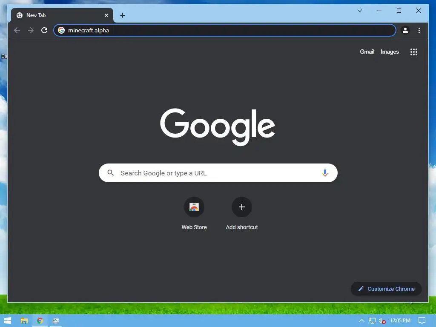This screenshot has width=436, height=327.
Task: Click the muted volume icon in the tray
Action: pyautogui.click(x=382, y=321)
